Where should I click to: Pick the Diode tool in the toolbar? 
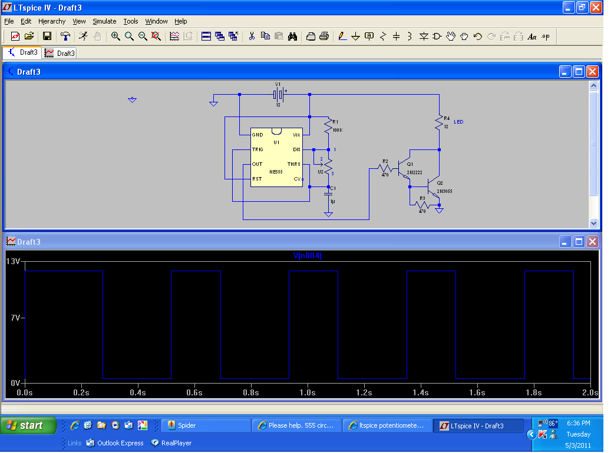(424, 36)
